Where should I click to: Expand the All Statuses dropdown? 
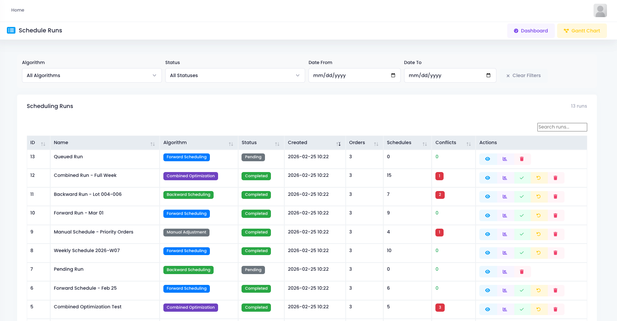click(x=235, y=76)
